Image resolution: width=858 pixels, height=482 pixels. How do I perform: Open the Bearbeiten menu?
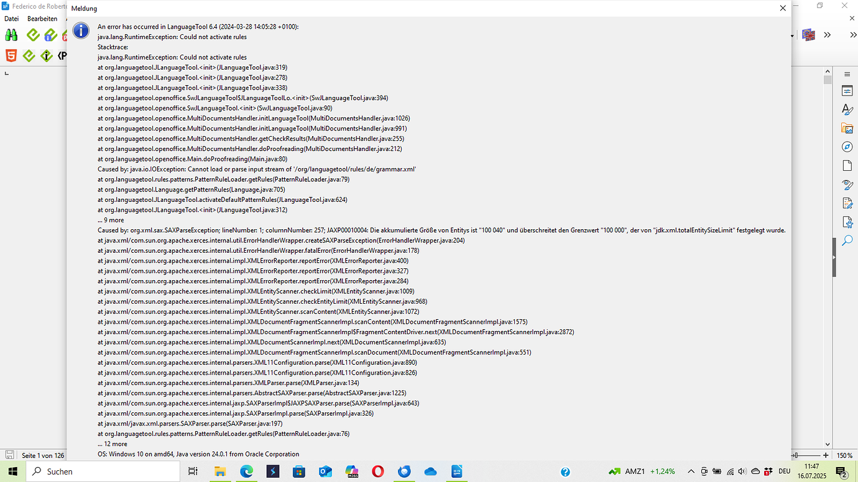[x=42, y=19]
